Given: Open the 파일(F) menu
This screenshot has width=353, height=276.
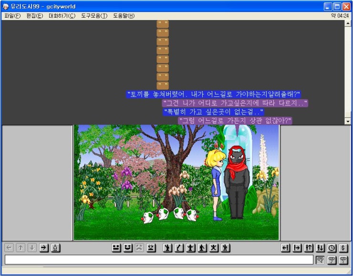Looking at the screenshot, I should 12,16.
